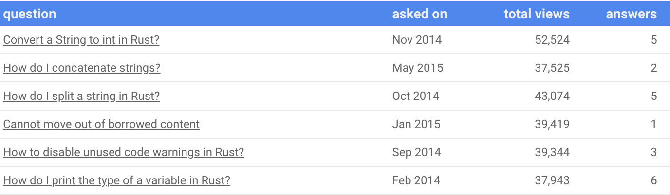670x195 pixels.
Task: Sort by the 'answers' column header
Action: point(631,14)
